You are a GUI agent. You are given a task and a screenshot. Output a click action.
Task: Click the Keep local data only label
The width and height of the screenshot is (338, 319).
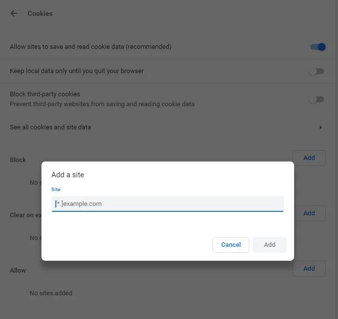[76, 71]
